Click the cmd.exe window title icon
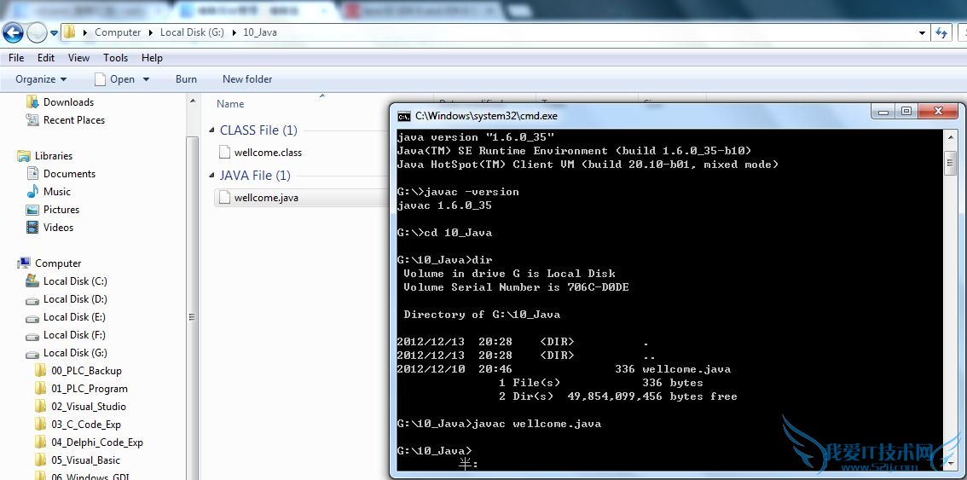Image resolution: width=967 pixels, height=480 pixels. pyautogui.click(x=404, y=116)
